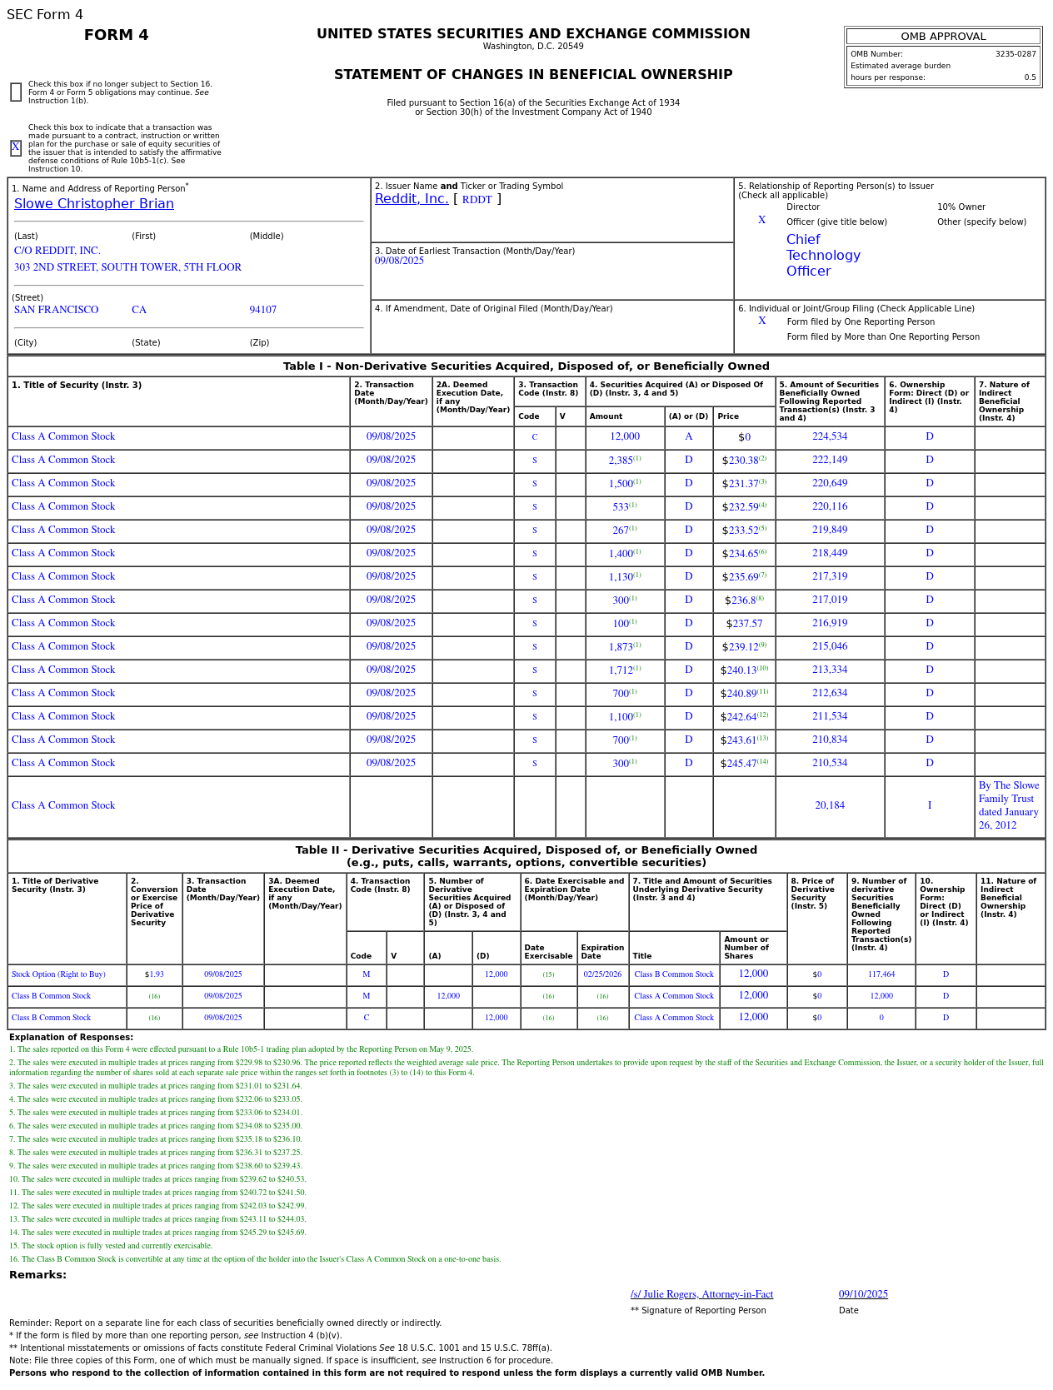Screen dimensions: 1053x1390
Task: Click the sale amount '267'
Action: click(x=621, y=531)
